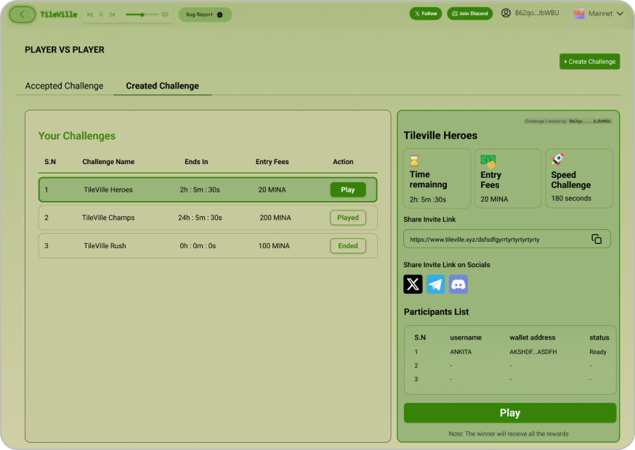The image size is (635, 450).
Task: Click the wallet address column header
Action: 533,337
